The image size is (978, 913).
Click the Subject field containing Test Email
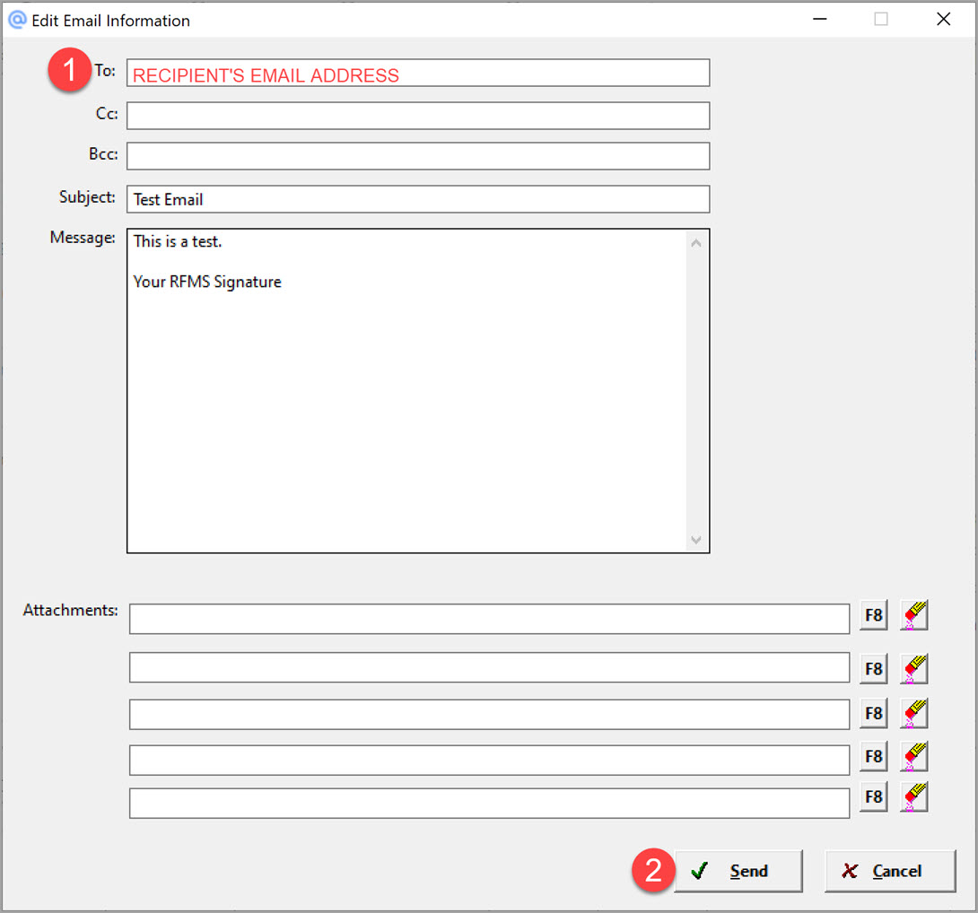tap(418, 199)
